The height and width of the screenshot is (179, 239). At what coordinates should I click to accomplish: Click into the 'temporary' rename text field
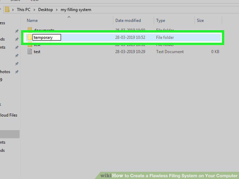(x=47, y=37)
